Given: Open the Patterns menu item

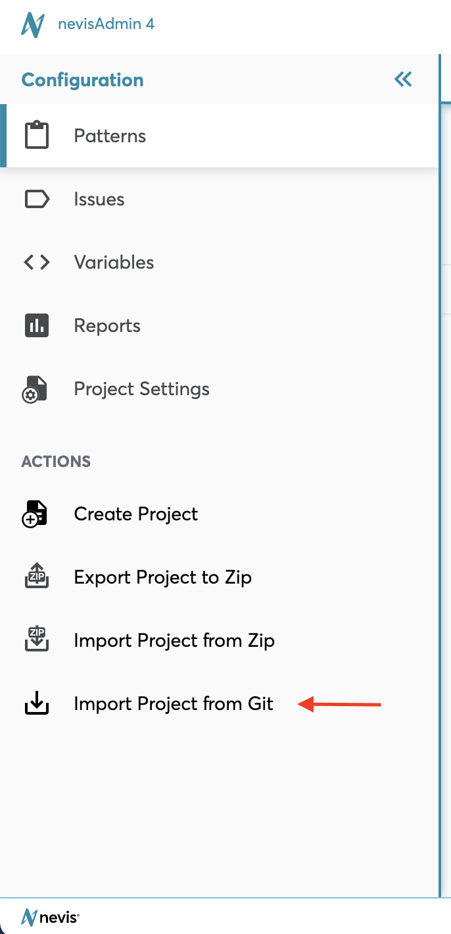Looking at the screenshot, I should 110,136.
